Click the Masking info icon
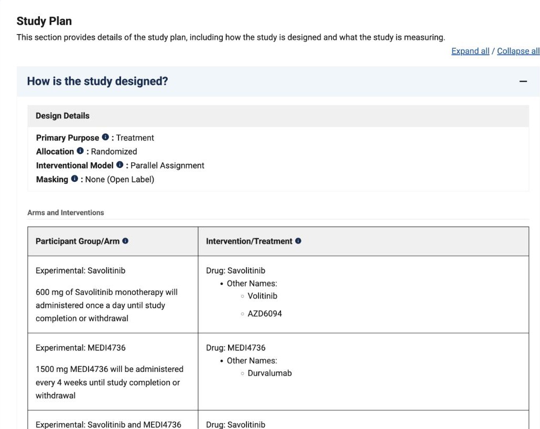Screen dimensions: 540x429 (x=74, y=179)
